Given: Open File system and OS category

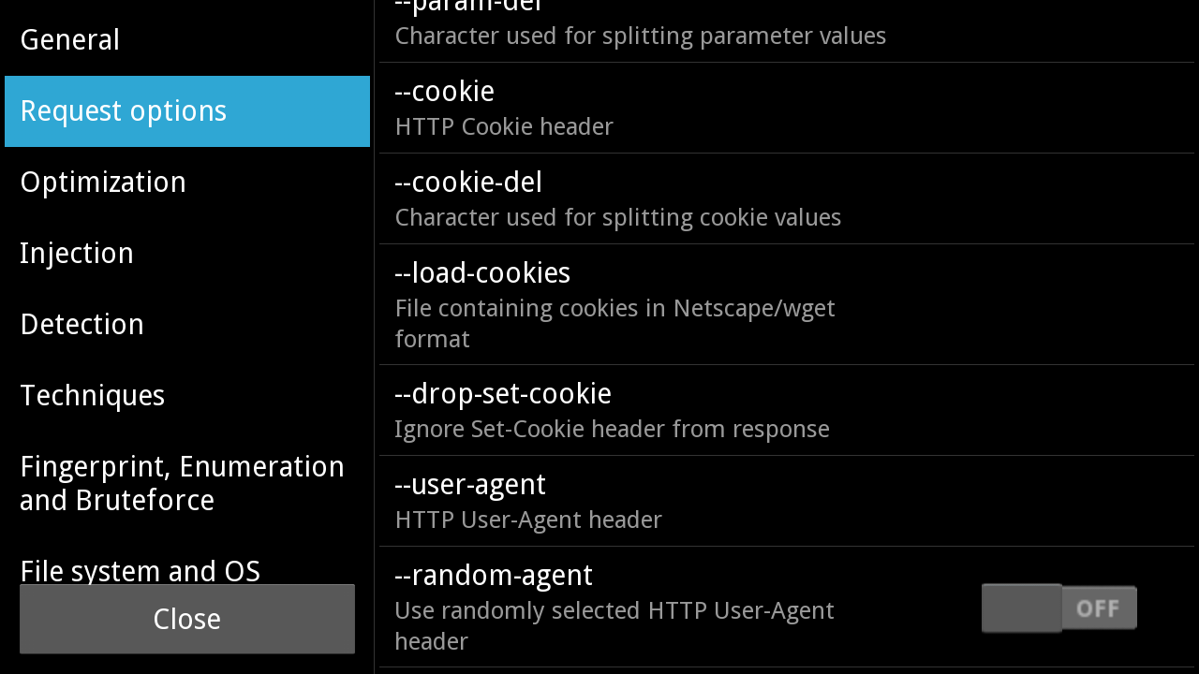Looking at the screenshot, I should 141,569.
